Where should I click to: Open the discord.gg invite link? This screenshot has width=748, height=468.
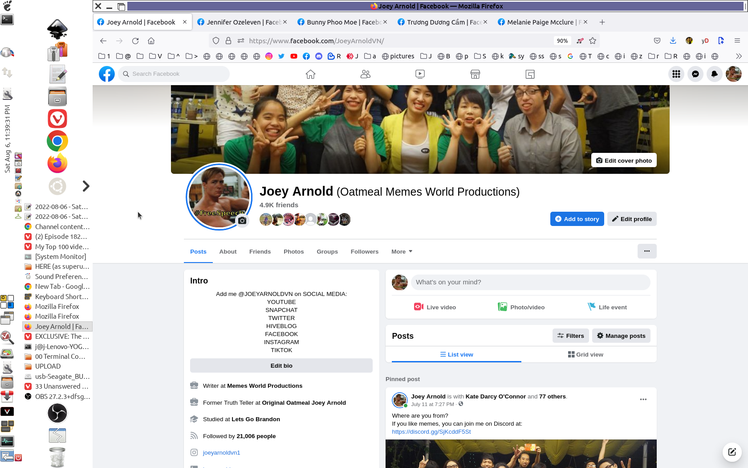431,432
